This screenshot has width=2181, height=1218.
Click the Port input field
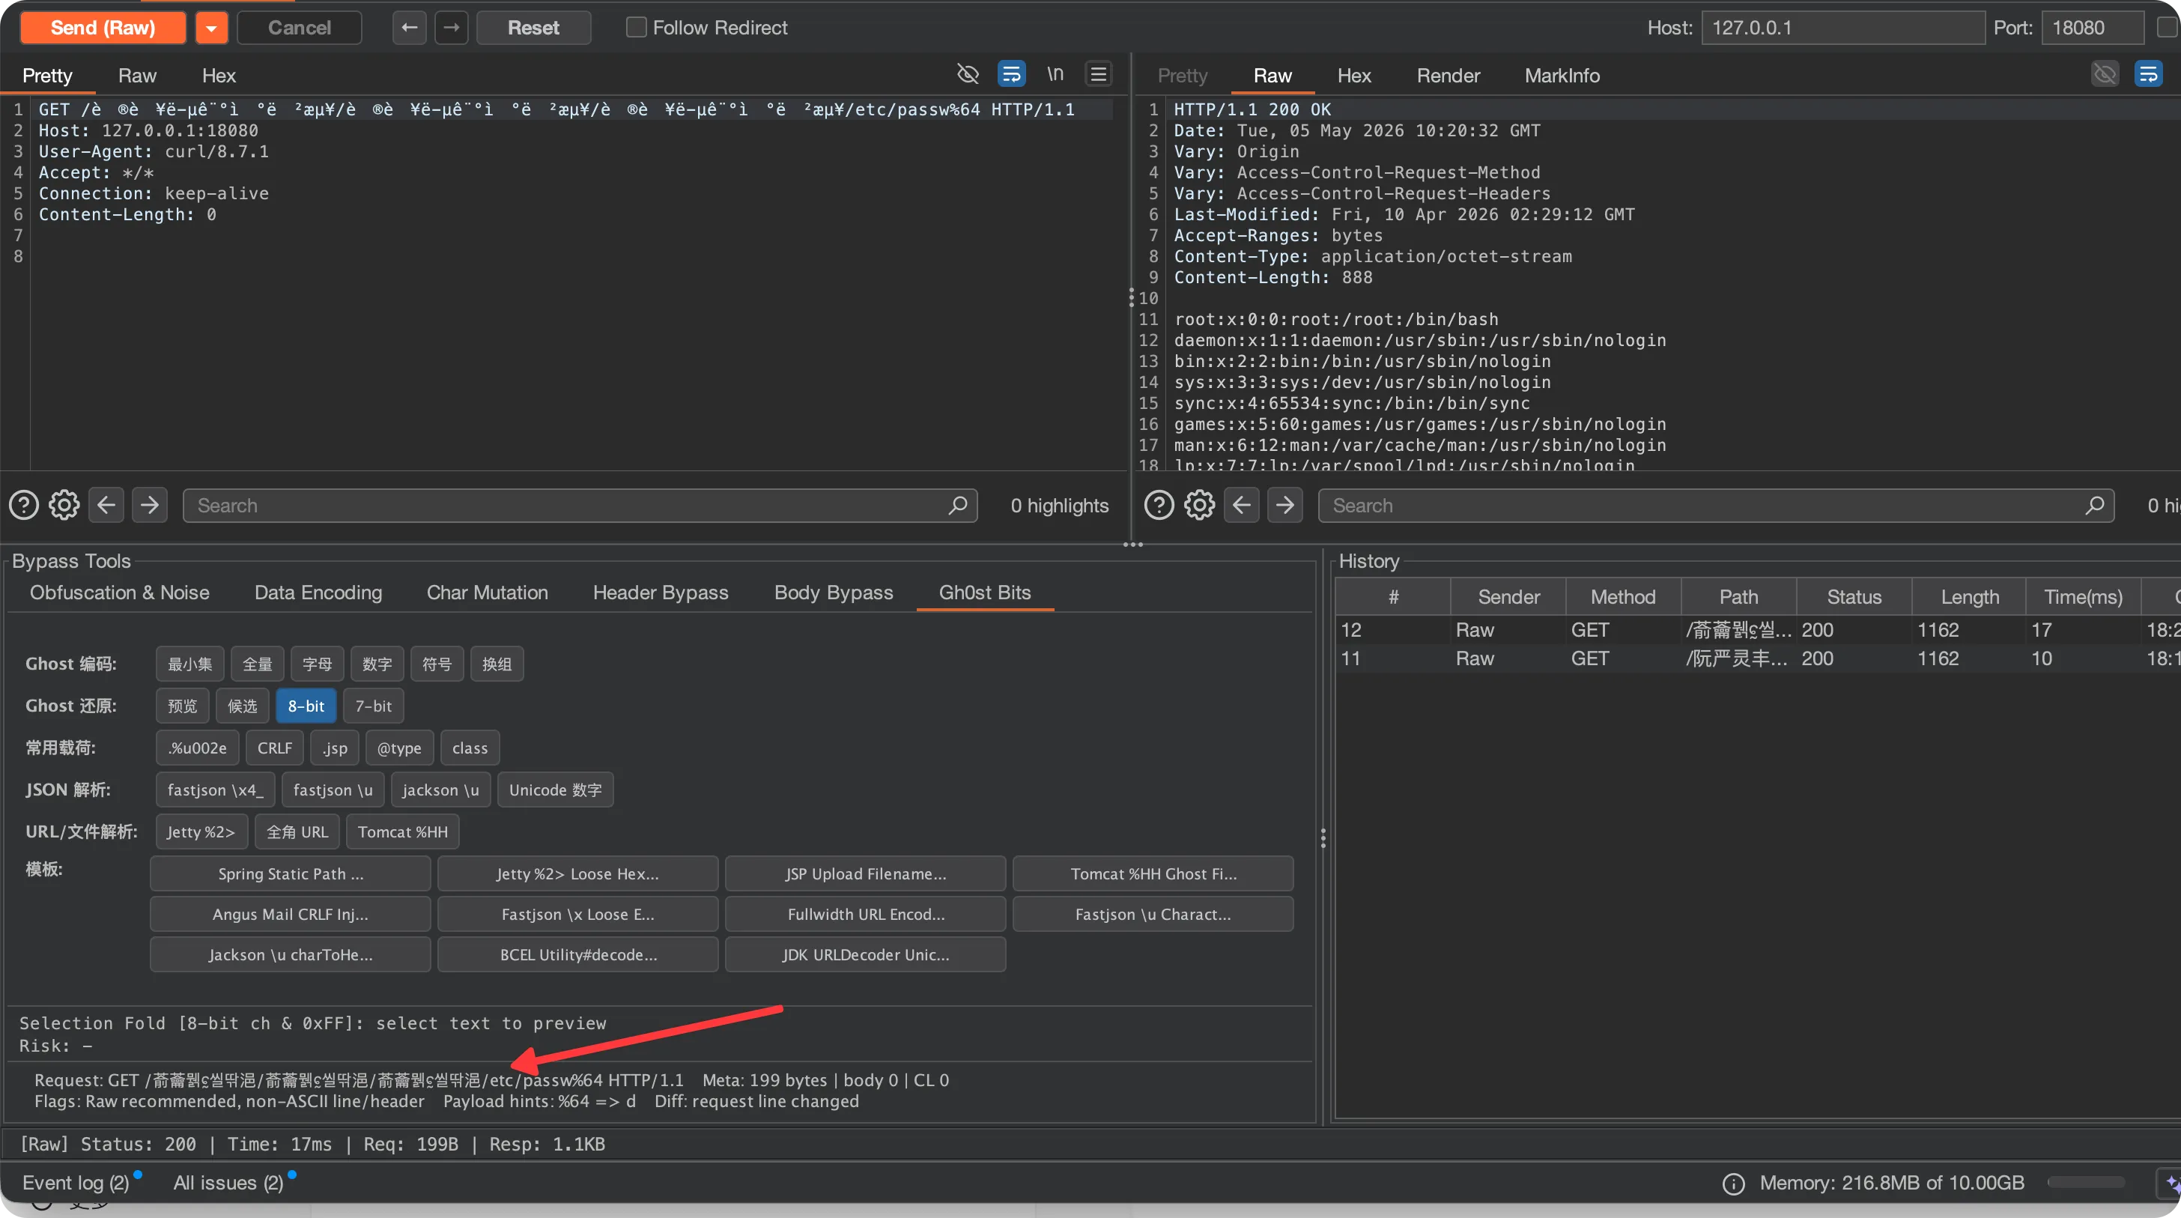(2092, 27)
